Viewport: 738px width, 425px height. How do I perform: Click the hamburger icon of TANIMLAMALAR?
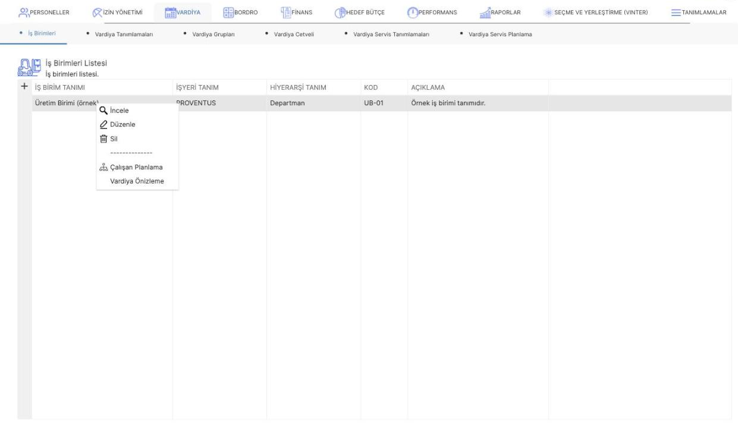[x=676, y=12]
